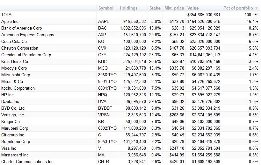The image size is (261, 165).
Task: Select the Davita Inc company name
Action: pos(10,101)
